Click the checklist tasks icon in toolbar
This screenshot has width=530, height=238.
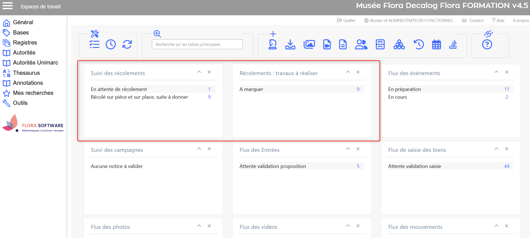click(94, 44)
